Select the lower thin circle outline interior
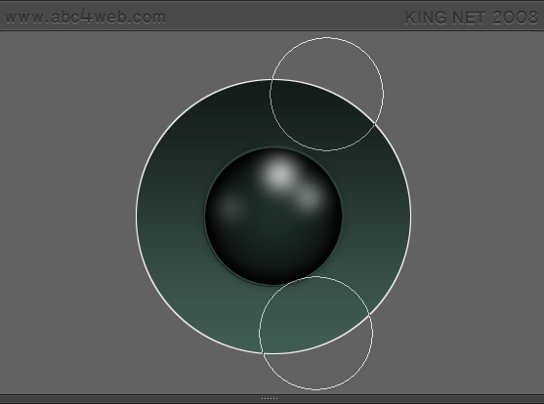 (315, 334)
